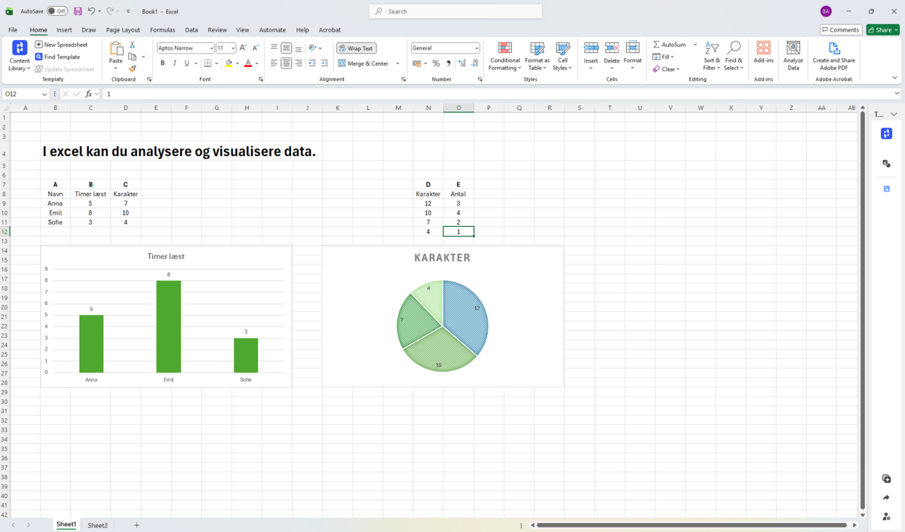
Task: Toggle Bold formatting
Action: [162, 63]
